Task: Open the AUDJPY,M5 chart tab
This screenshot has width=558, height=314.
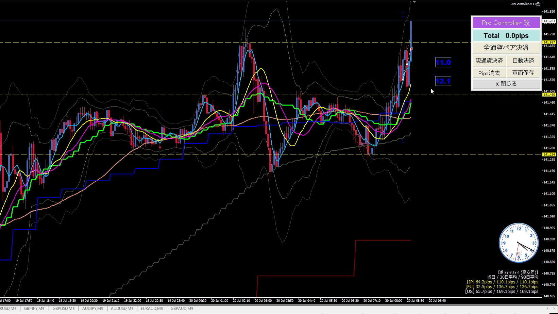Action: pos(92,309)
